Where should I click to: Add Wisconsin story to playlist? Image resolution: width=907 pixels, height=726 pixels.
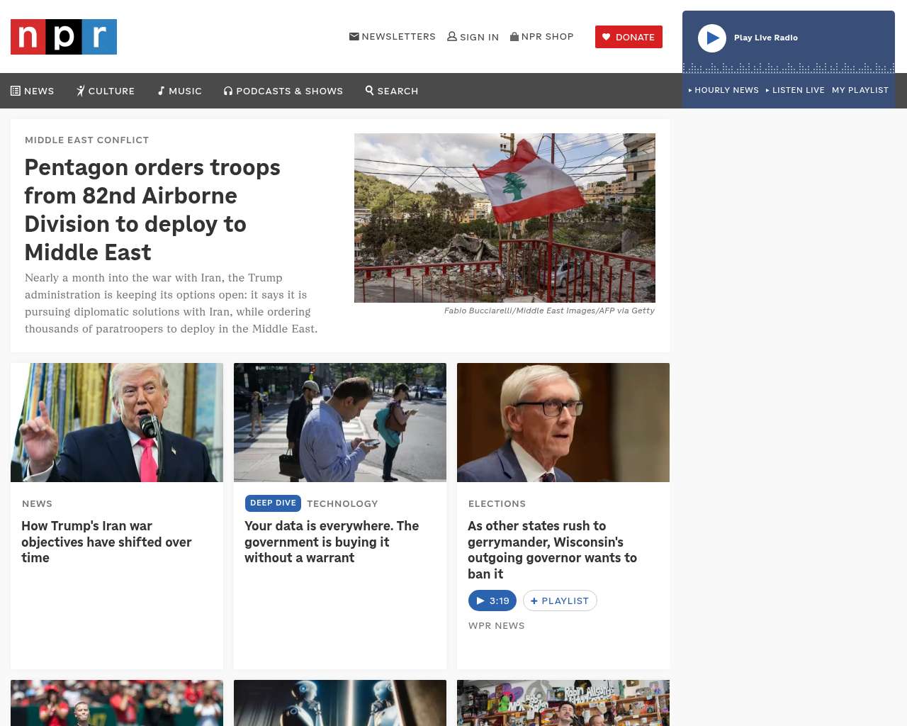pyautogui.click(x=560, y=601)
